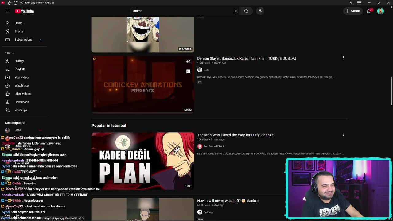
Task: Open Demon Slayer Sonsuzluk Kalesi video title
Action: click(247, 58)
